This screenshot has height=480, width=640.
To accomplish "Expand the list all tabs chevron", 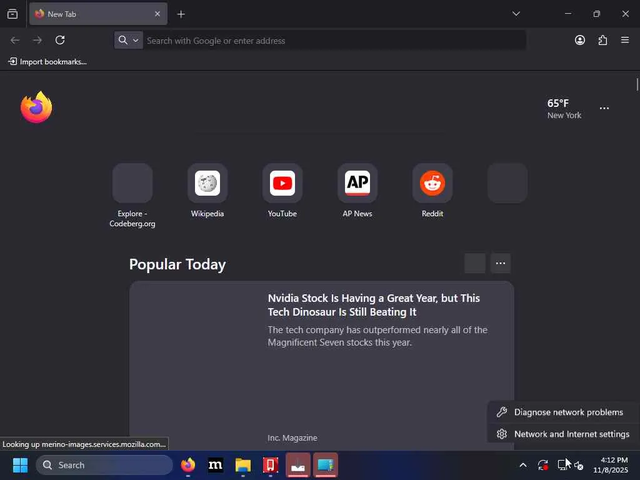I will [x=516, y=14].
